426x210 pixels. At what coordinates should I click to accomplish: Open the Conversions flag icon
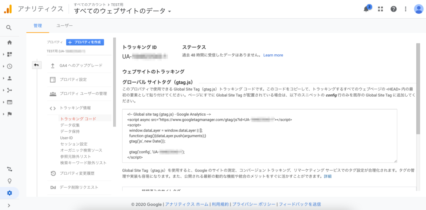point(10,114)
